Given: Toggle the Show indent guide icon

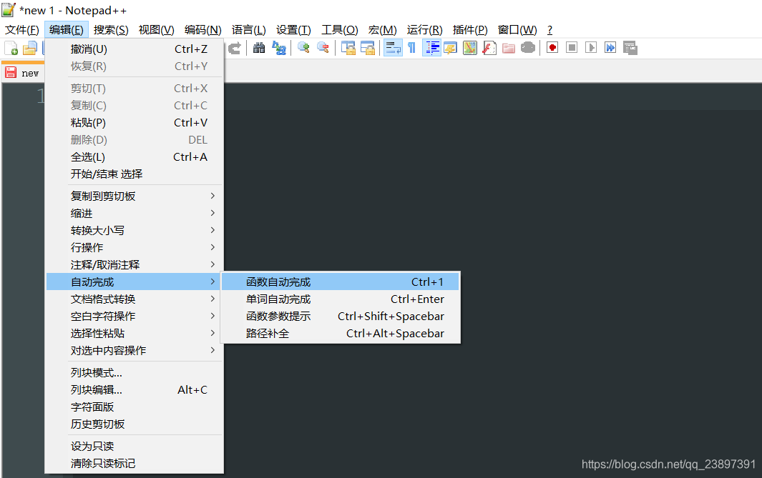Looking at the screenshot, I should pos(431,48).
